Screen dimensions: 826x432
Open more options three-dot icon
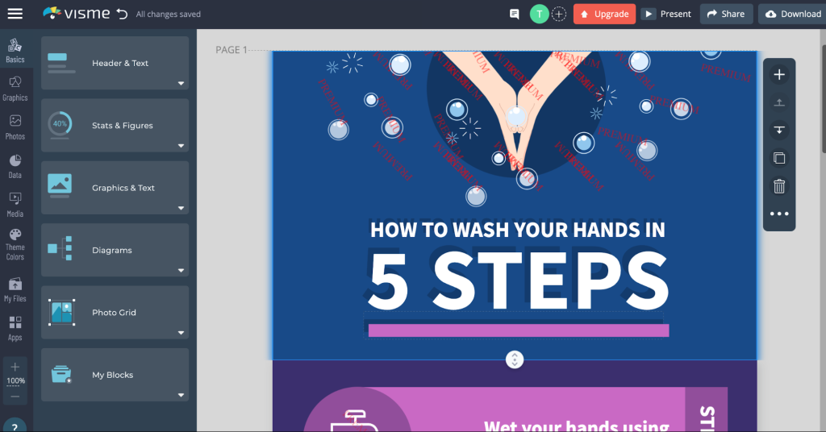779,214
